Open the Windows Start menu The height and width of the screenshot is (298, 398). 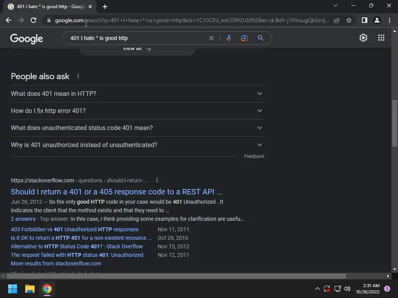(12, 289)
